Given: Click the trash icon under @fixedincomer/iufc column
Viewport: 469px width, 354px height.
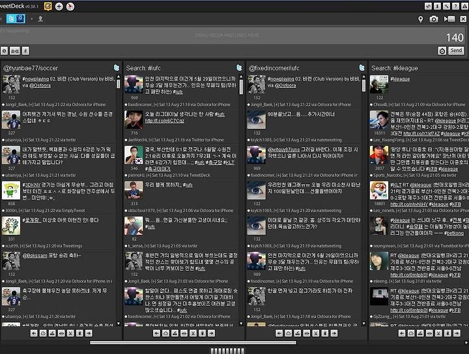Looking at the screenshot, I should tap(325, 333).
